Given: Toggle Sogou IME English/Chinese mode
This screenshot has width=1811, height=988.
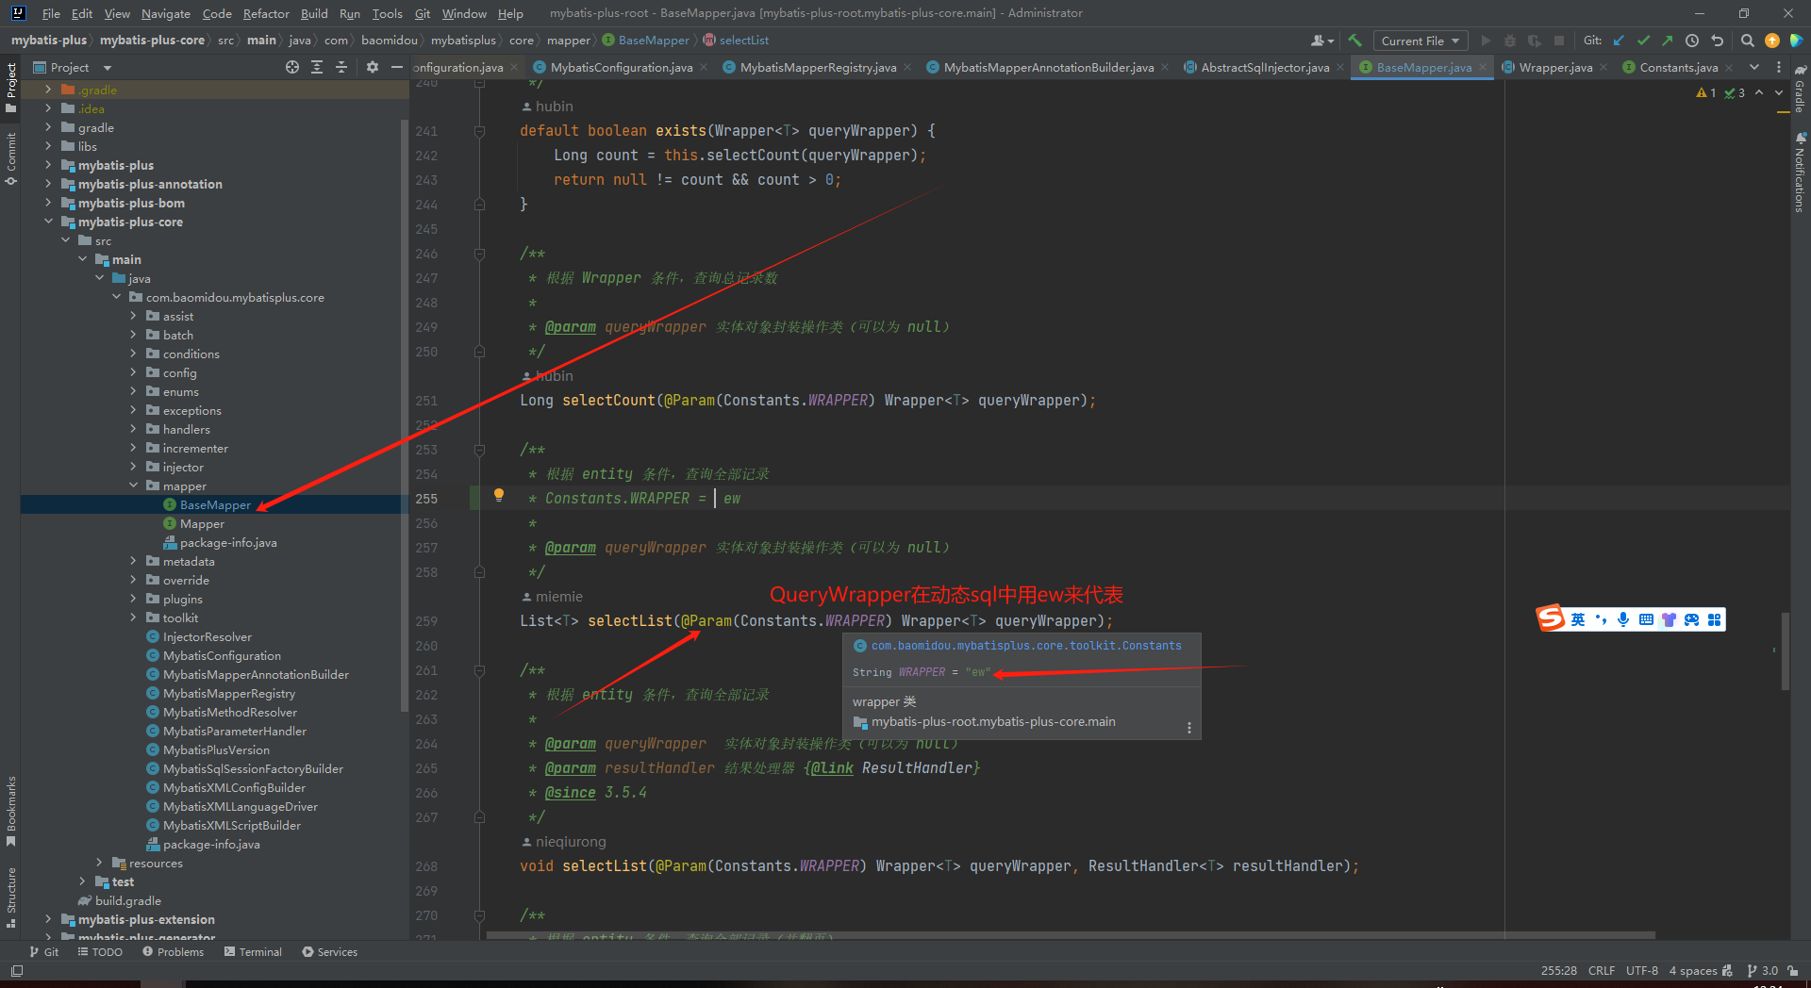Looking at the screenshot, I should [1578, 619].
